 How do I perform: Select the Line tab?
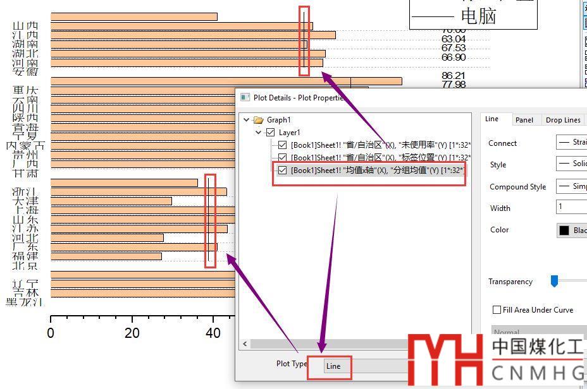(x=491, y=119)
